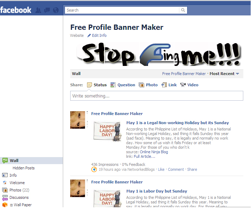Select the Link share tab

[x=169, y=85]
